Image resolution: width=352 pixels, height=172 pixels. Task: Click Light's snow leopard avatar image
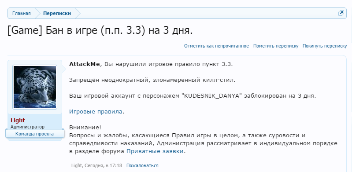(x=35, y=87)
